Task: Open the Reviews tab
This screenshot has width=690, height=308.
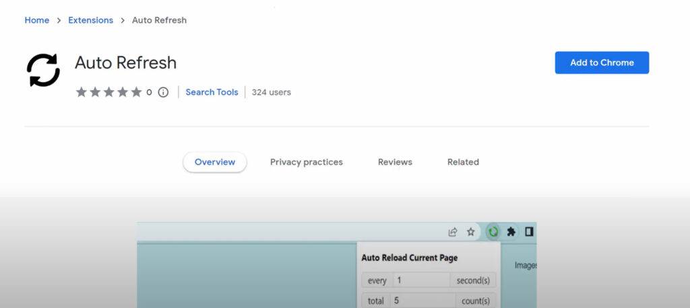Action: [395, 162]
